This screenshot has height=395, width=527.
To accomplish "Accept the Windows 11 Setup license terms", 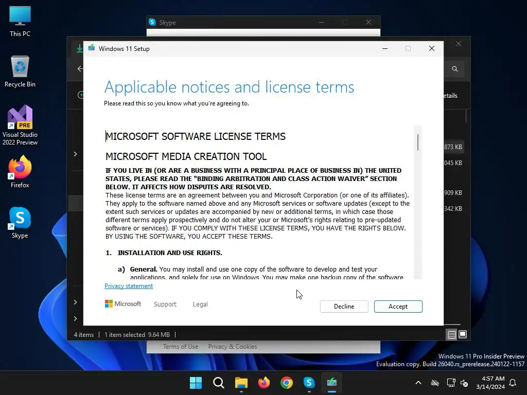I will pyautogui.click(x=398, y=307).
